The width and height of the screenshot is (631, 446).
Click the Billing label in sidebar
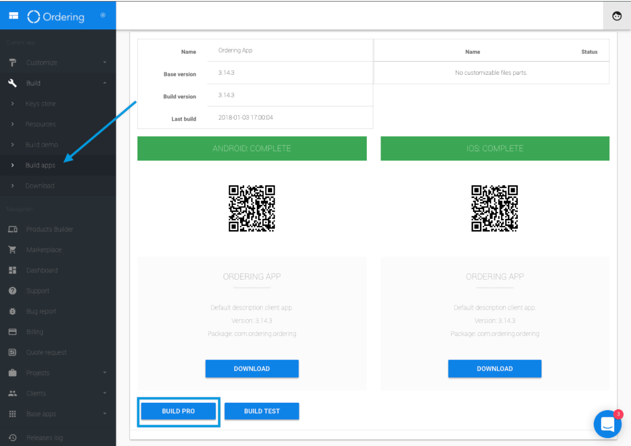point(35,332)
